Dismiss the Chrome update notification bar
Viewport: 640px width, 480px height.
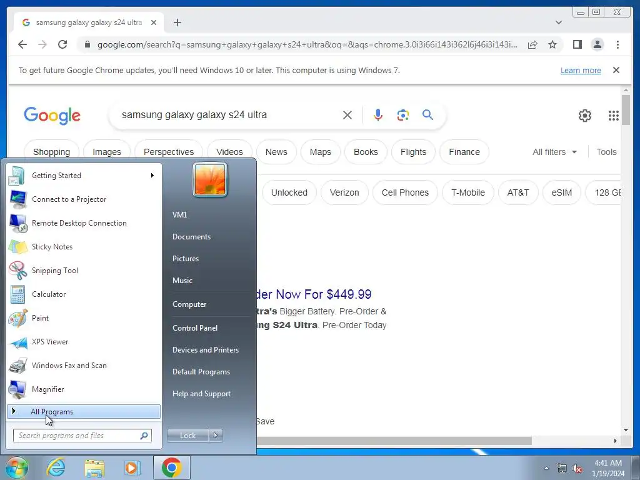(616, 70)
